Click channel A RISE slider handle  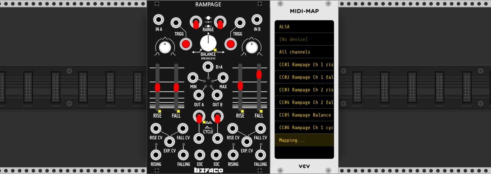pyautogui.click(x=157, y=87)
